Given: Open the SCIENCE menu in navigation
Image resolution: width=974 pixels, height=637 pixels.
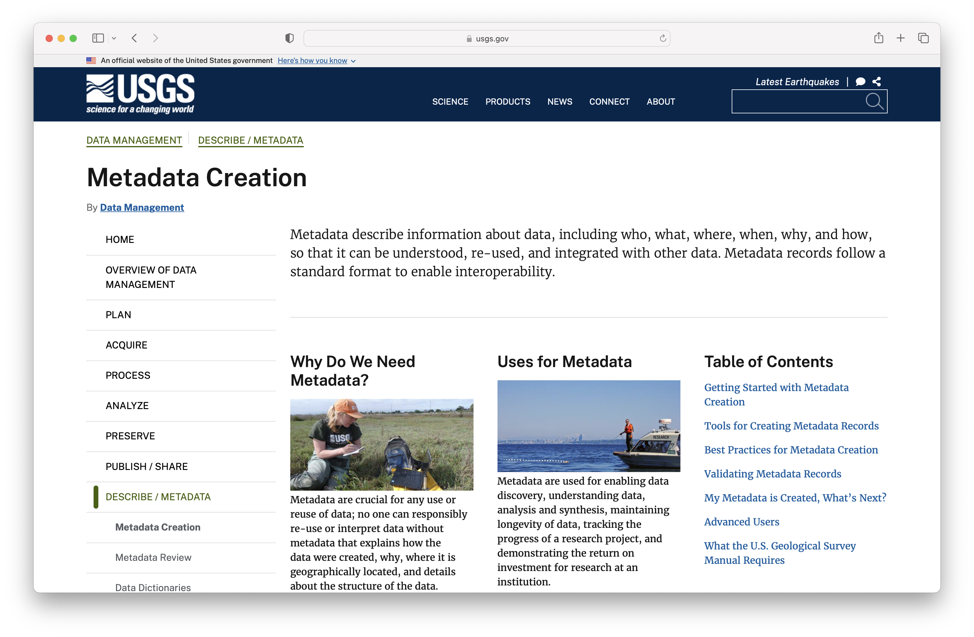Looking at the screenshot, I should pos(450,102).
